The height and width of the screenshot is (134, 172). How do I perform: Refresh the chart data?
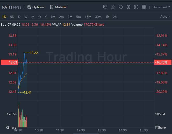pos(121,7)
